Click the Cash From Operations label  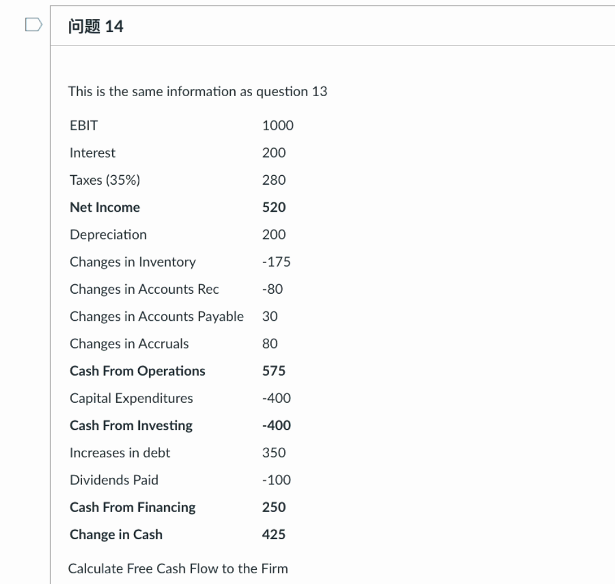tap(138, 370)
